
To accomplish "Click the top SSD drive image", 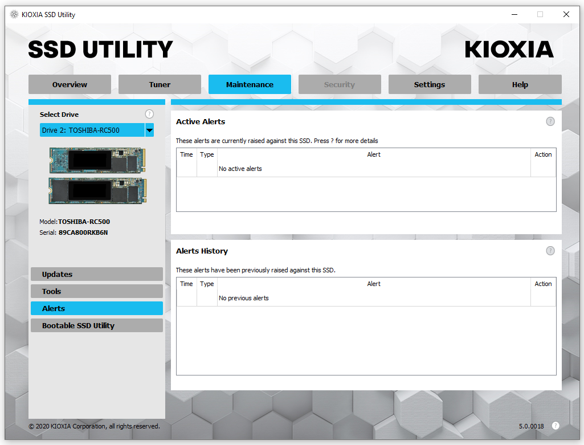I will pyautogui.click(x=97, y=160).
